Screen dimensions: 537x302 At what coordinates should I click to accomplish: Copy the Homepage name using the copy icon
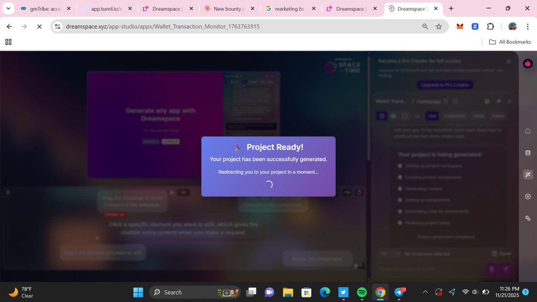[446, 102]
